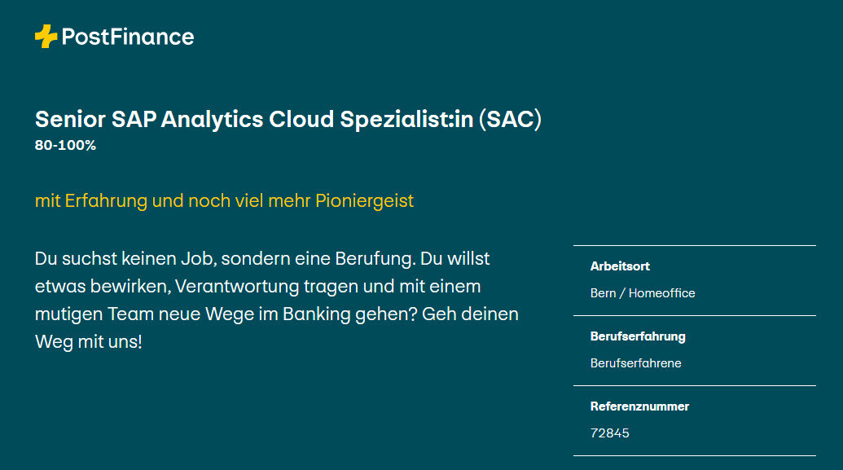This screenshot has width=843, height=470.
Task: Click the sentence 'Du suchst keinen Job'
Action: click(x=124, y=259)
